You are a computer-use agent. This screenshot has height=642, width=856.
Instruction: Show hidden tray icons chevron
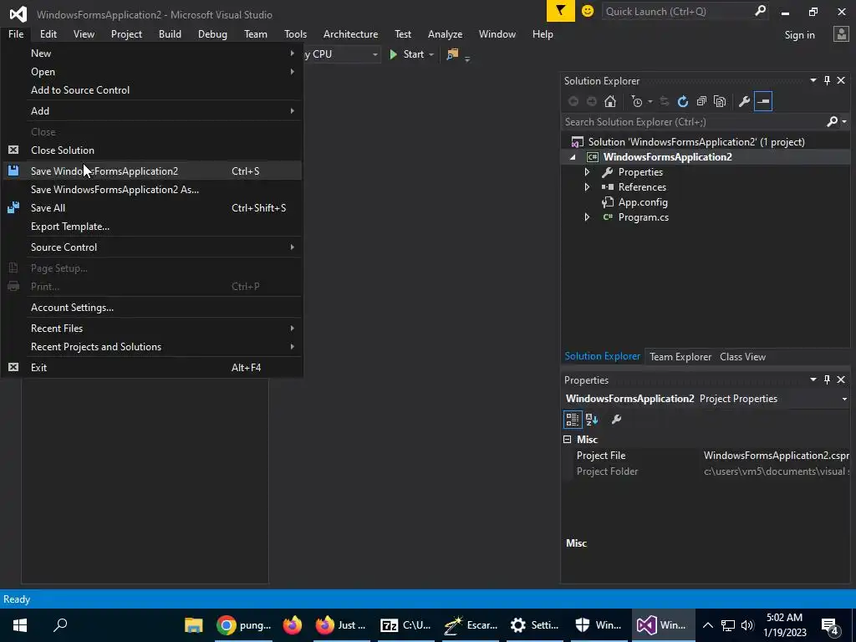[707, 625]
